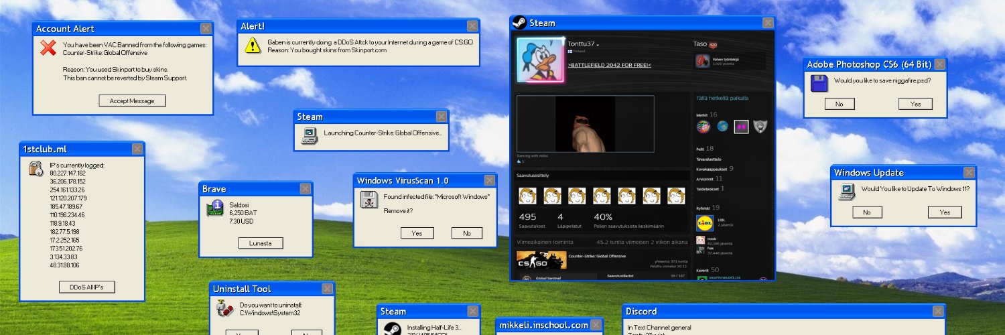Click the 6,250 BAT balance text
This screenshot has width=1005, height=335.
pyautogui.click(x=245, y=213)
